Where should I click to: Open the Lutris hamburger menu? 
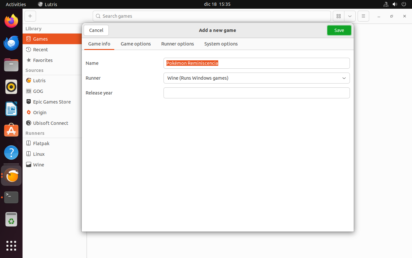363,16
